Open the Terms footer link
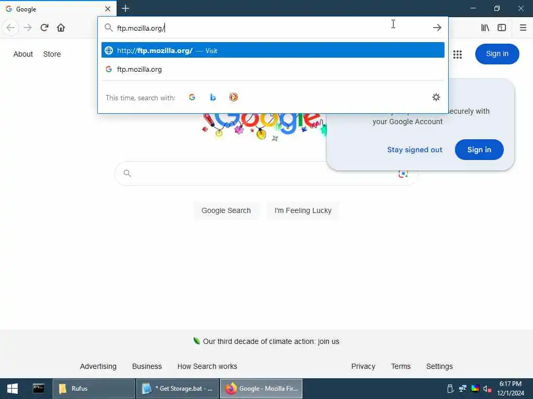Image resolution: width=533 pixels, height=399 pixels. [x=401, y=366]
